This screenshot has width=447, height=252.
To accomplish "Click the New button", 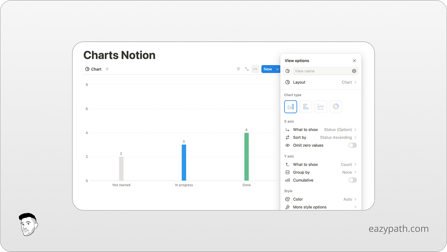I will pyautogui.click(x=268, y=69).
